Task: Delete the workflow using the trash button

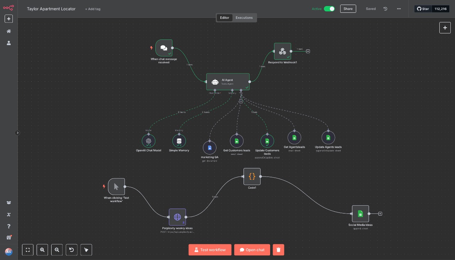Action: click(x=278, y=250)
